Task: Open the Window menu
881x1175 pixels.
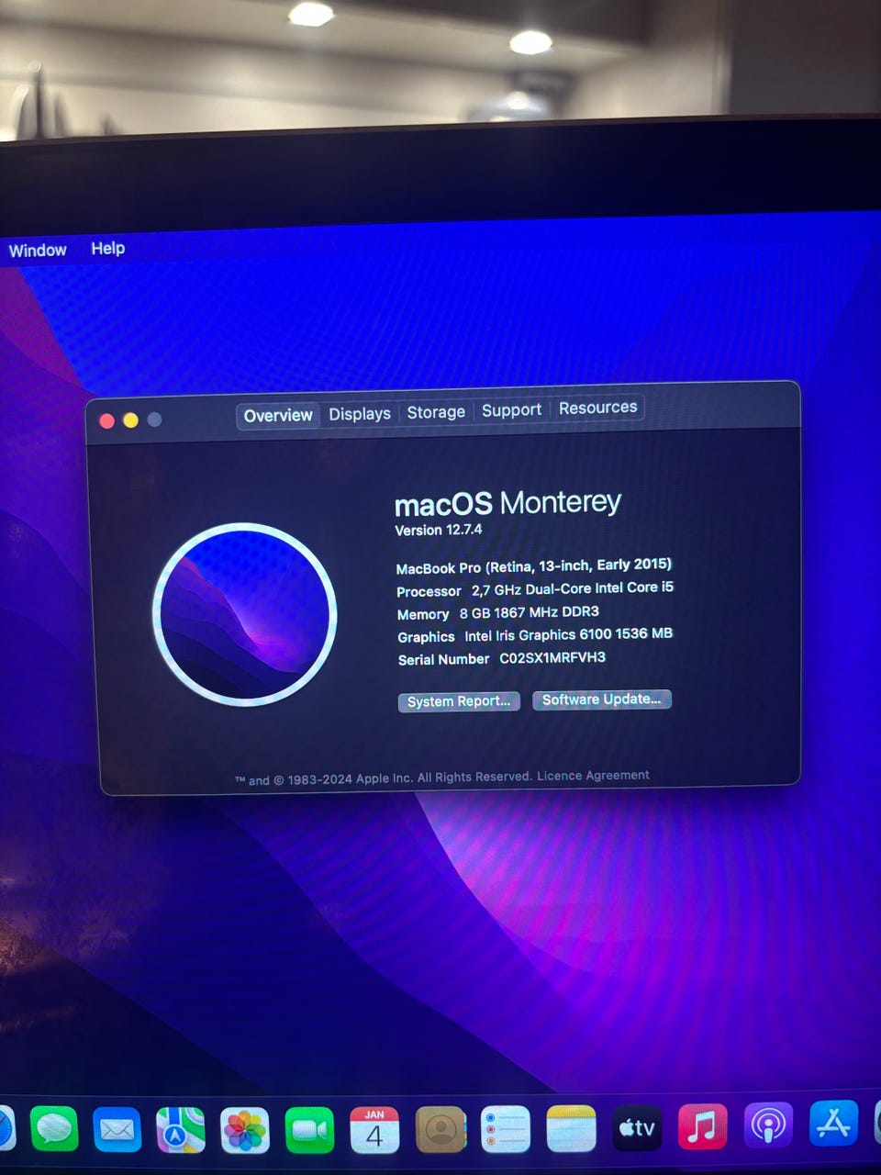Action: (38, 250)
